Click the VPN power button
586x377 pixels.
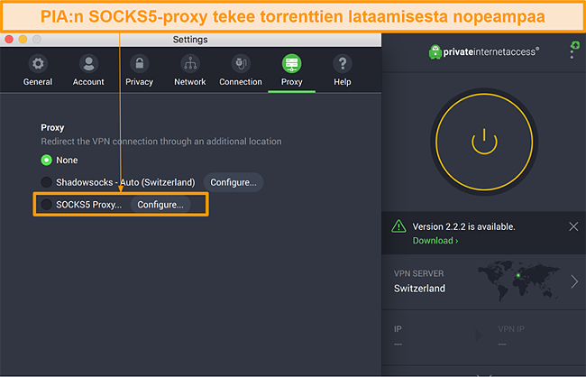point(484,142)
